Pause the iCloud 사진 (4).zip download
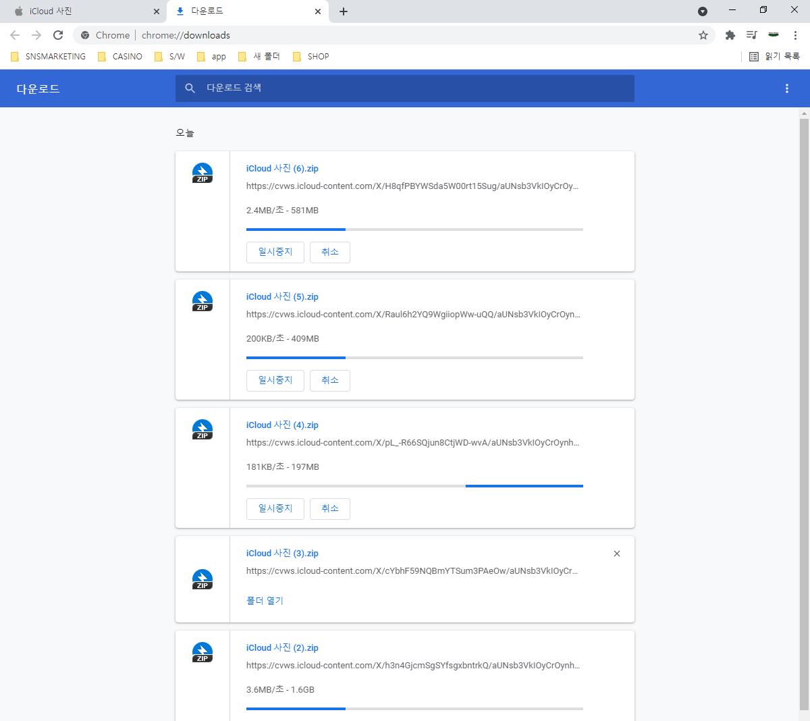This screenshot has width=810, height=721. point(275,508)
